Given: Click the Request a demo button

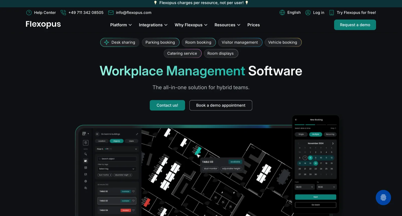Looking at the screenshot, I should [355, 25].
